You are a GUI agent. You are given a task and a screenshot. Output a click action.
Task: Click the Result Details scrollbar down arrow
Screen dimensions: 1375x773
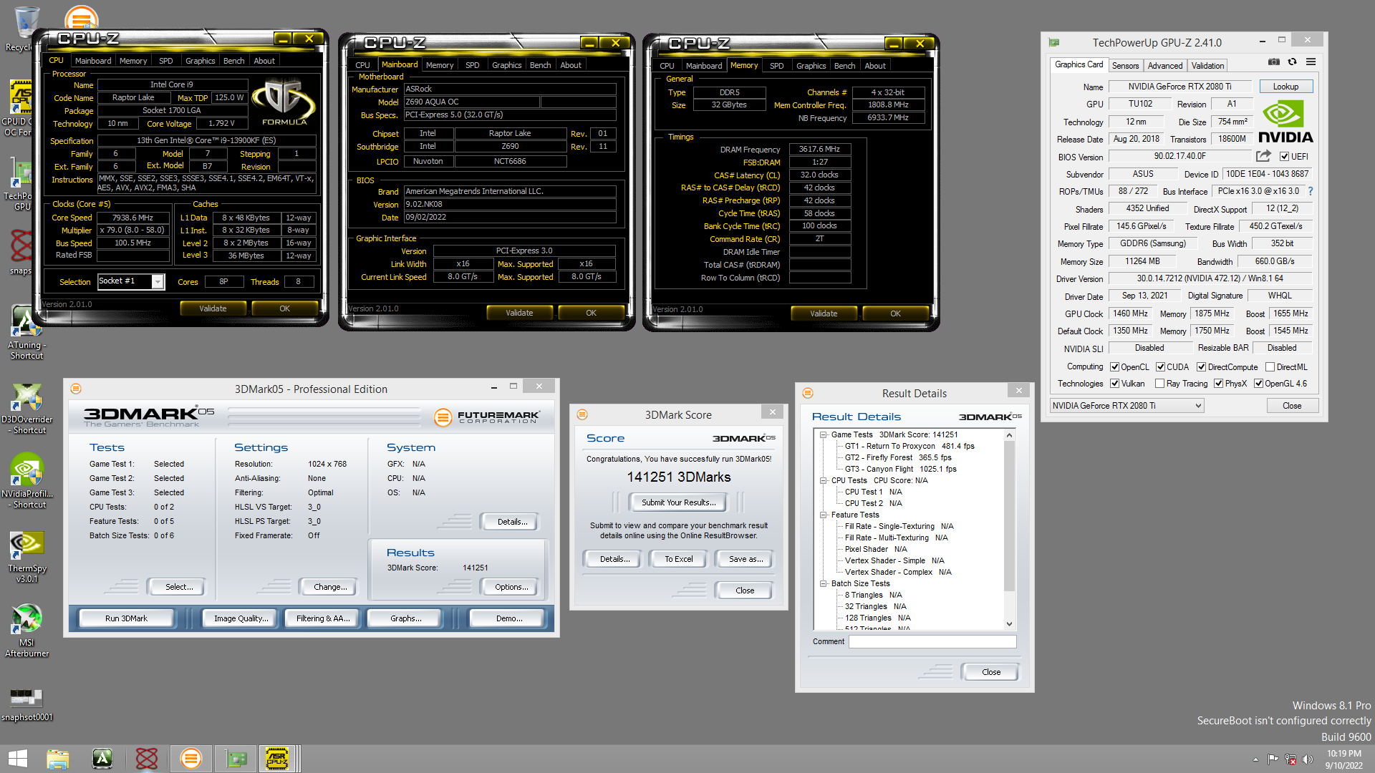(x=1010, y=624)
